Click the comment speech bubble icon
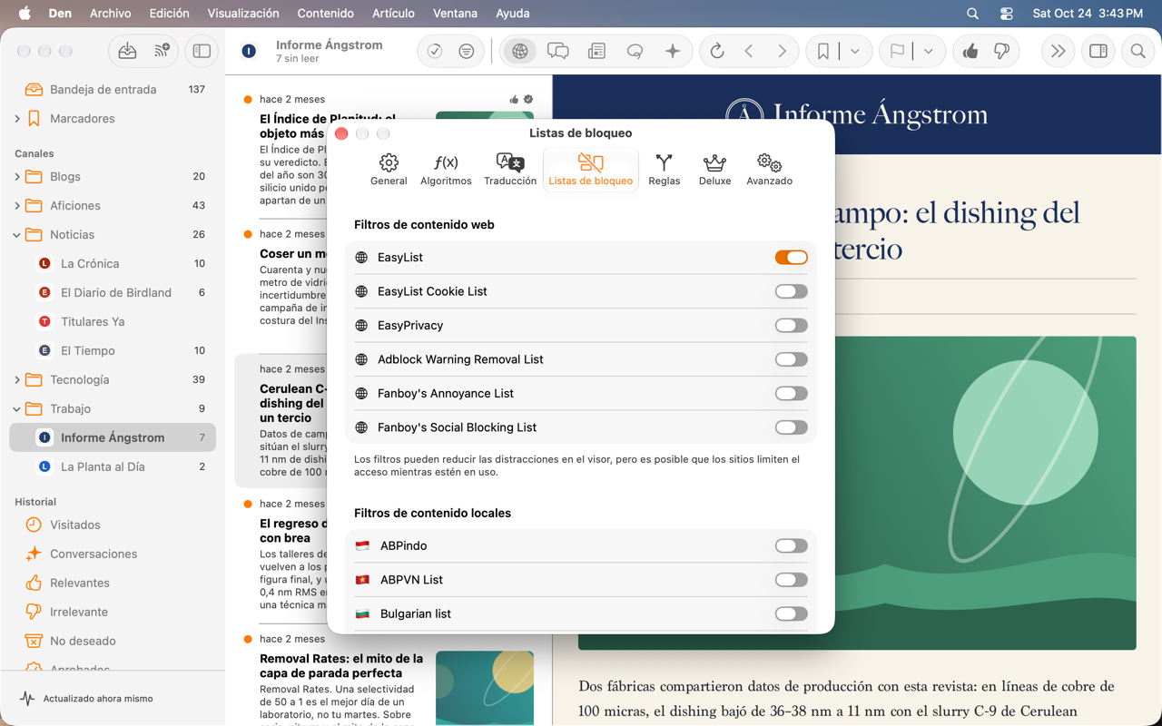Viewport: 1162px width, 726px height. (x=635, y=52)
